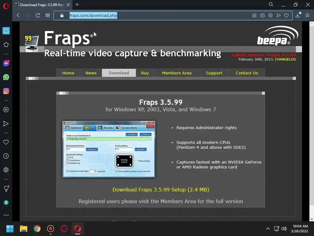Open the Buy nav tab

click(x=145, y=73)
